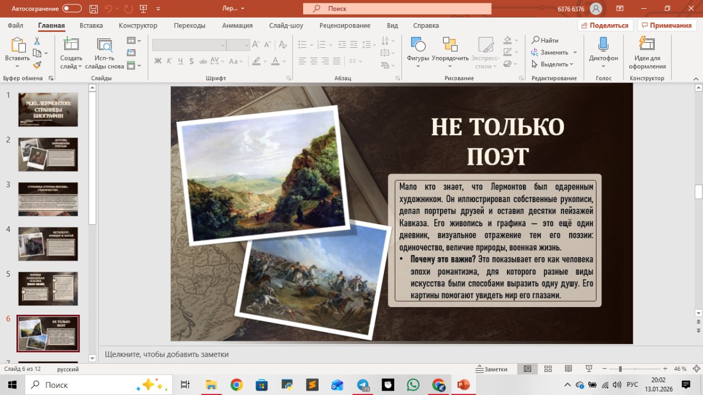This screenshot has height=395, width=703.
Task: Select slide 3 thumbnail
Action: [x=48, y=199]
